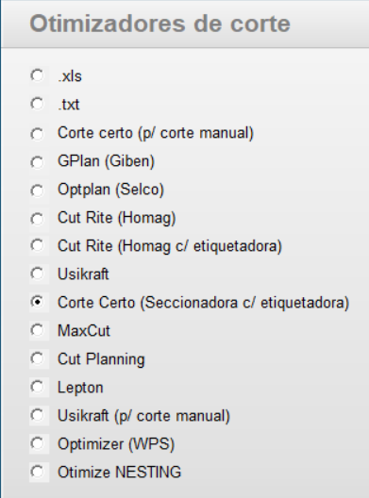Choose the MaxCut optimizer

[x=37, y=330]
